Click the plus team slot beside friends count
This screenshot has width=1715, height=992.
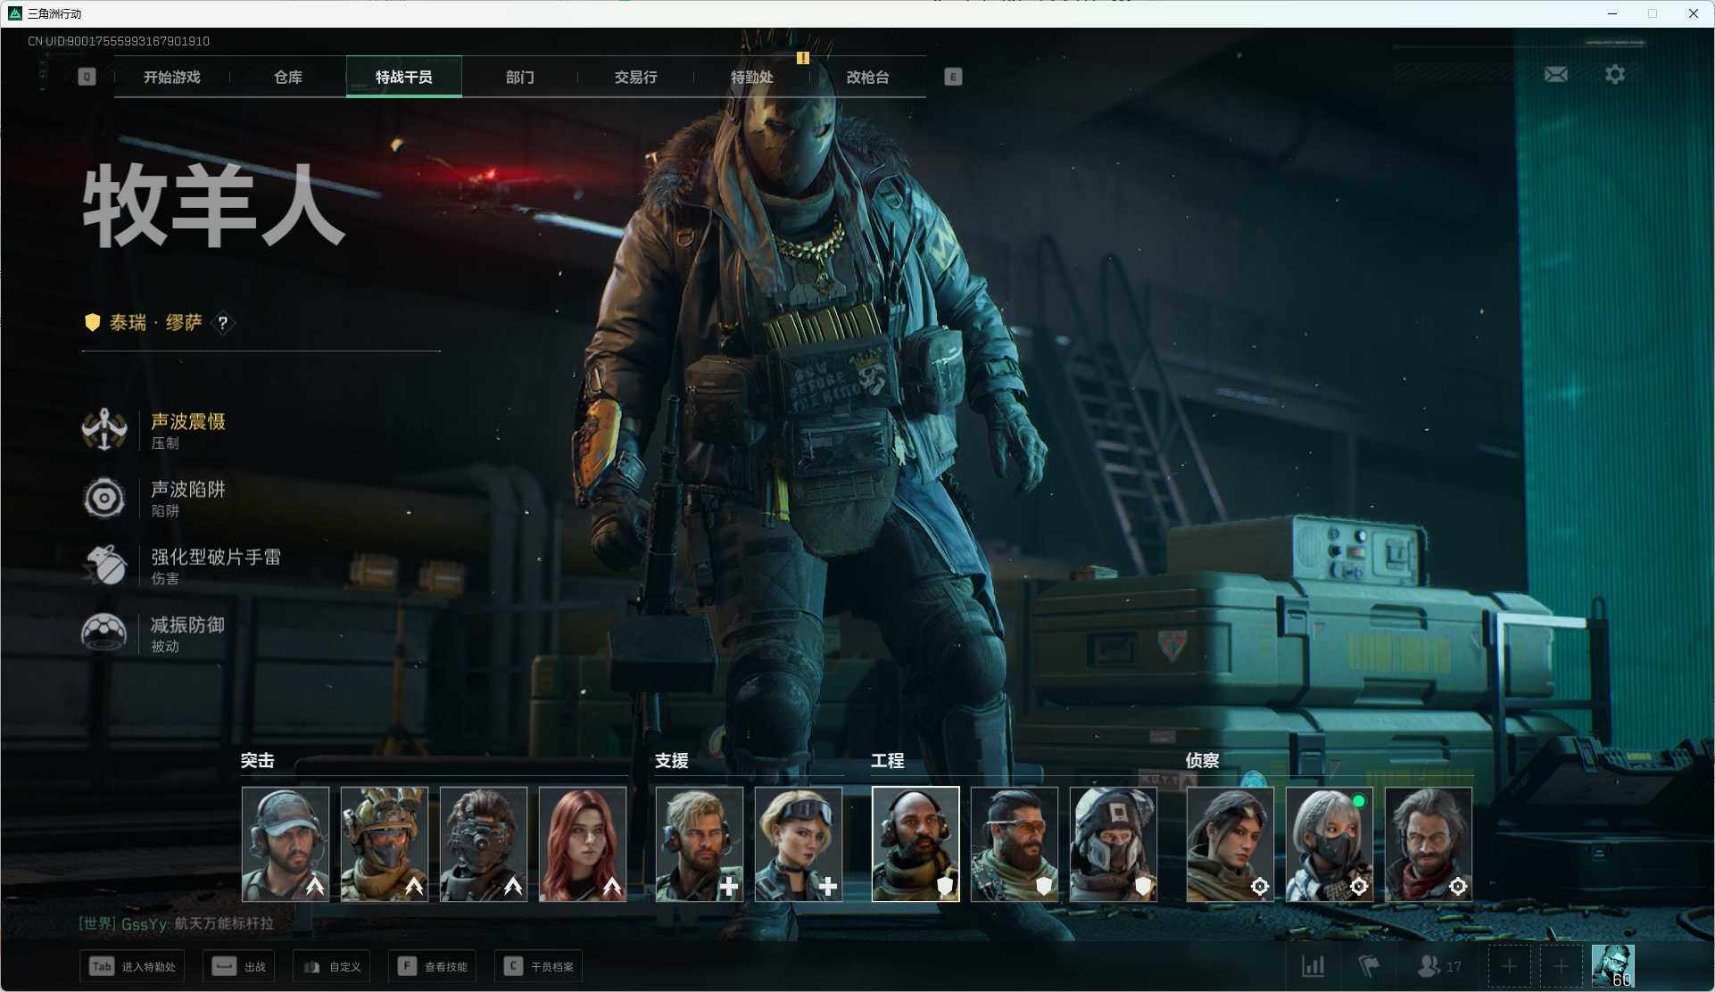click(1509, 966)
